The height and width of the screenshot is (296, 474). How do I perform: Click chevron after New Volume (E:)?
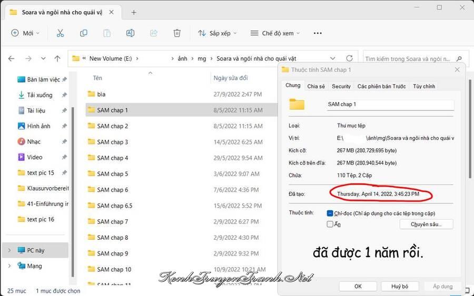click(137, 58)
